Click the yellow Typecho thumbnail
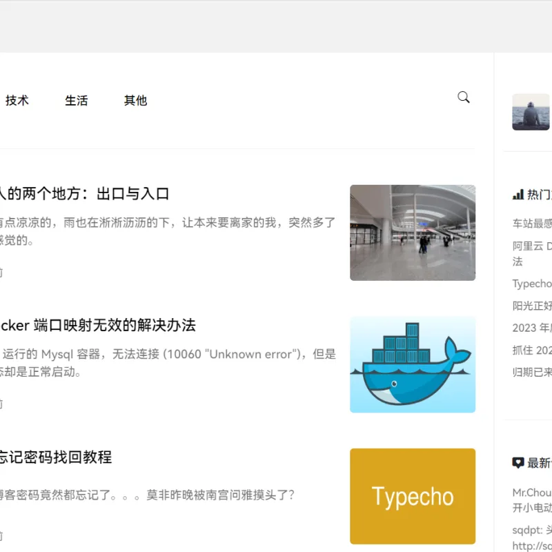This screenshot has height=552, width=552. click(x=413, y=496)
